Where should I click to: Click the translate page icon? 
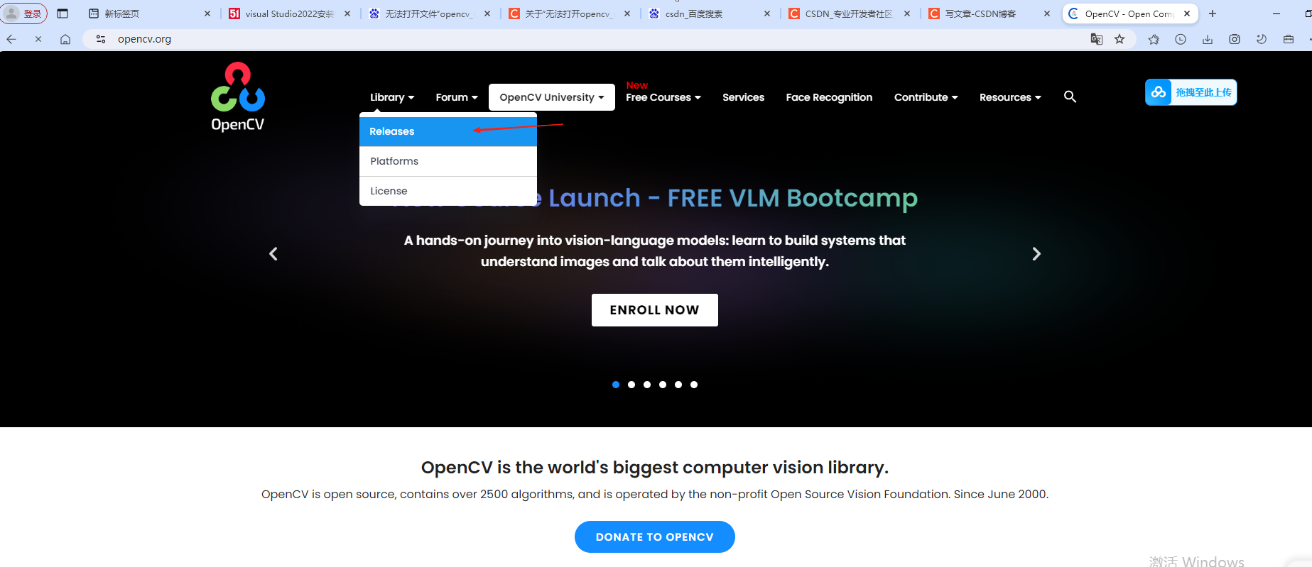pyautogui.click(x=1096, y=39)
